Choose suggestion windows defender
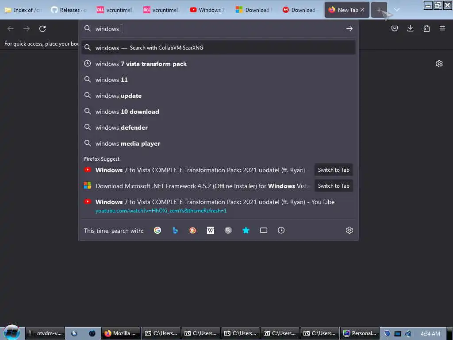 pyautogui.click(x=219, y=127)
